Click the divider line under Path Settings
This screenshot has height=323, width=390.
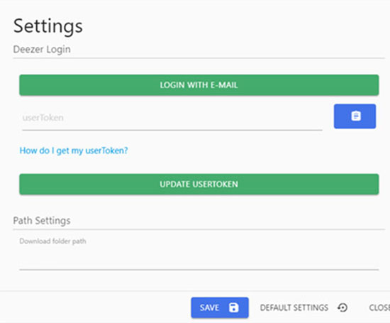(199, 229)
